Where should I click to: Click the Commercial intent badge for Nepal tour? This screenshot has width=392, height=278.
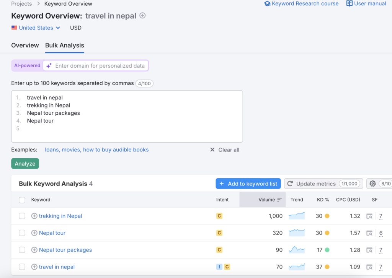[219, 233]
